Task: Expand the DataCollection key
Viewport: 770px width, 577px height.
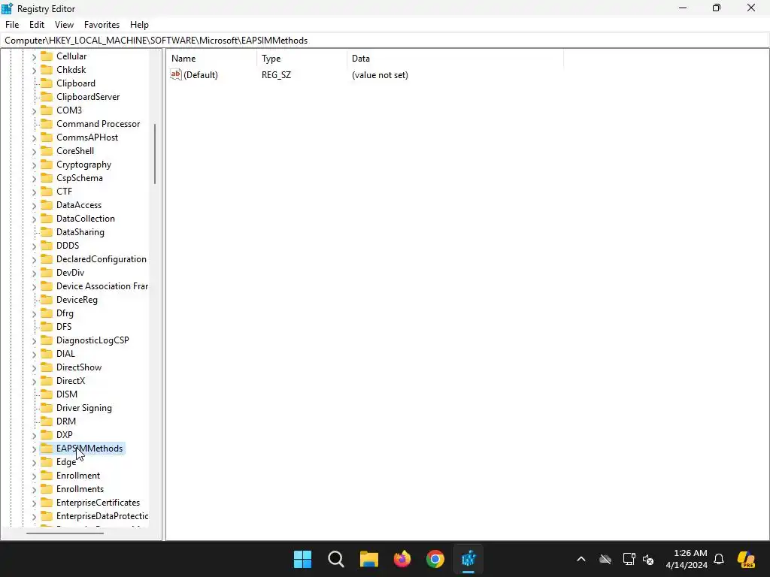Action: pos(34,219)
